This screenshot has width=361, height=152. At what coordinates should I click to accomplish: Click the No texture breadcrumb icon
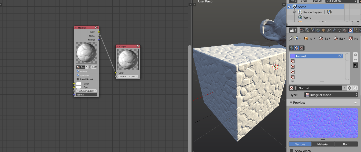click(351, 38)
